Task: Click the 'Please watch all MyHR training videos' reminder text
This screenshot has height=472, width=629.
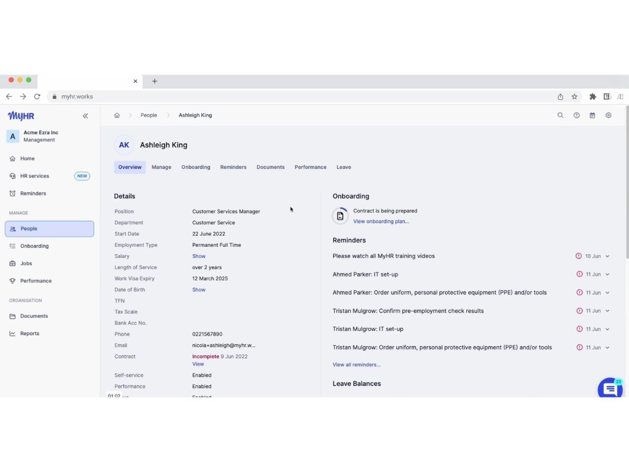Action: (384, 256)
